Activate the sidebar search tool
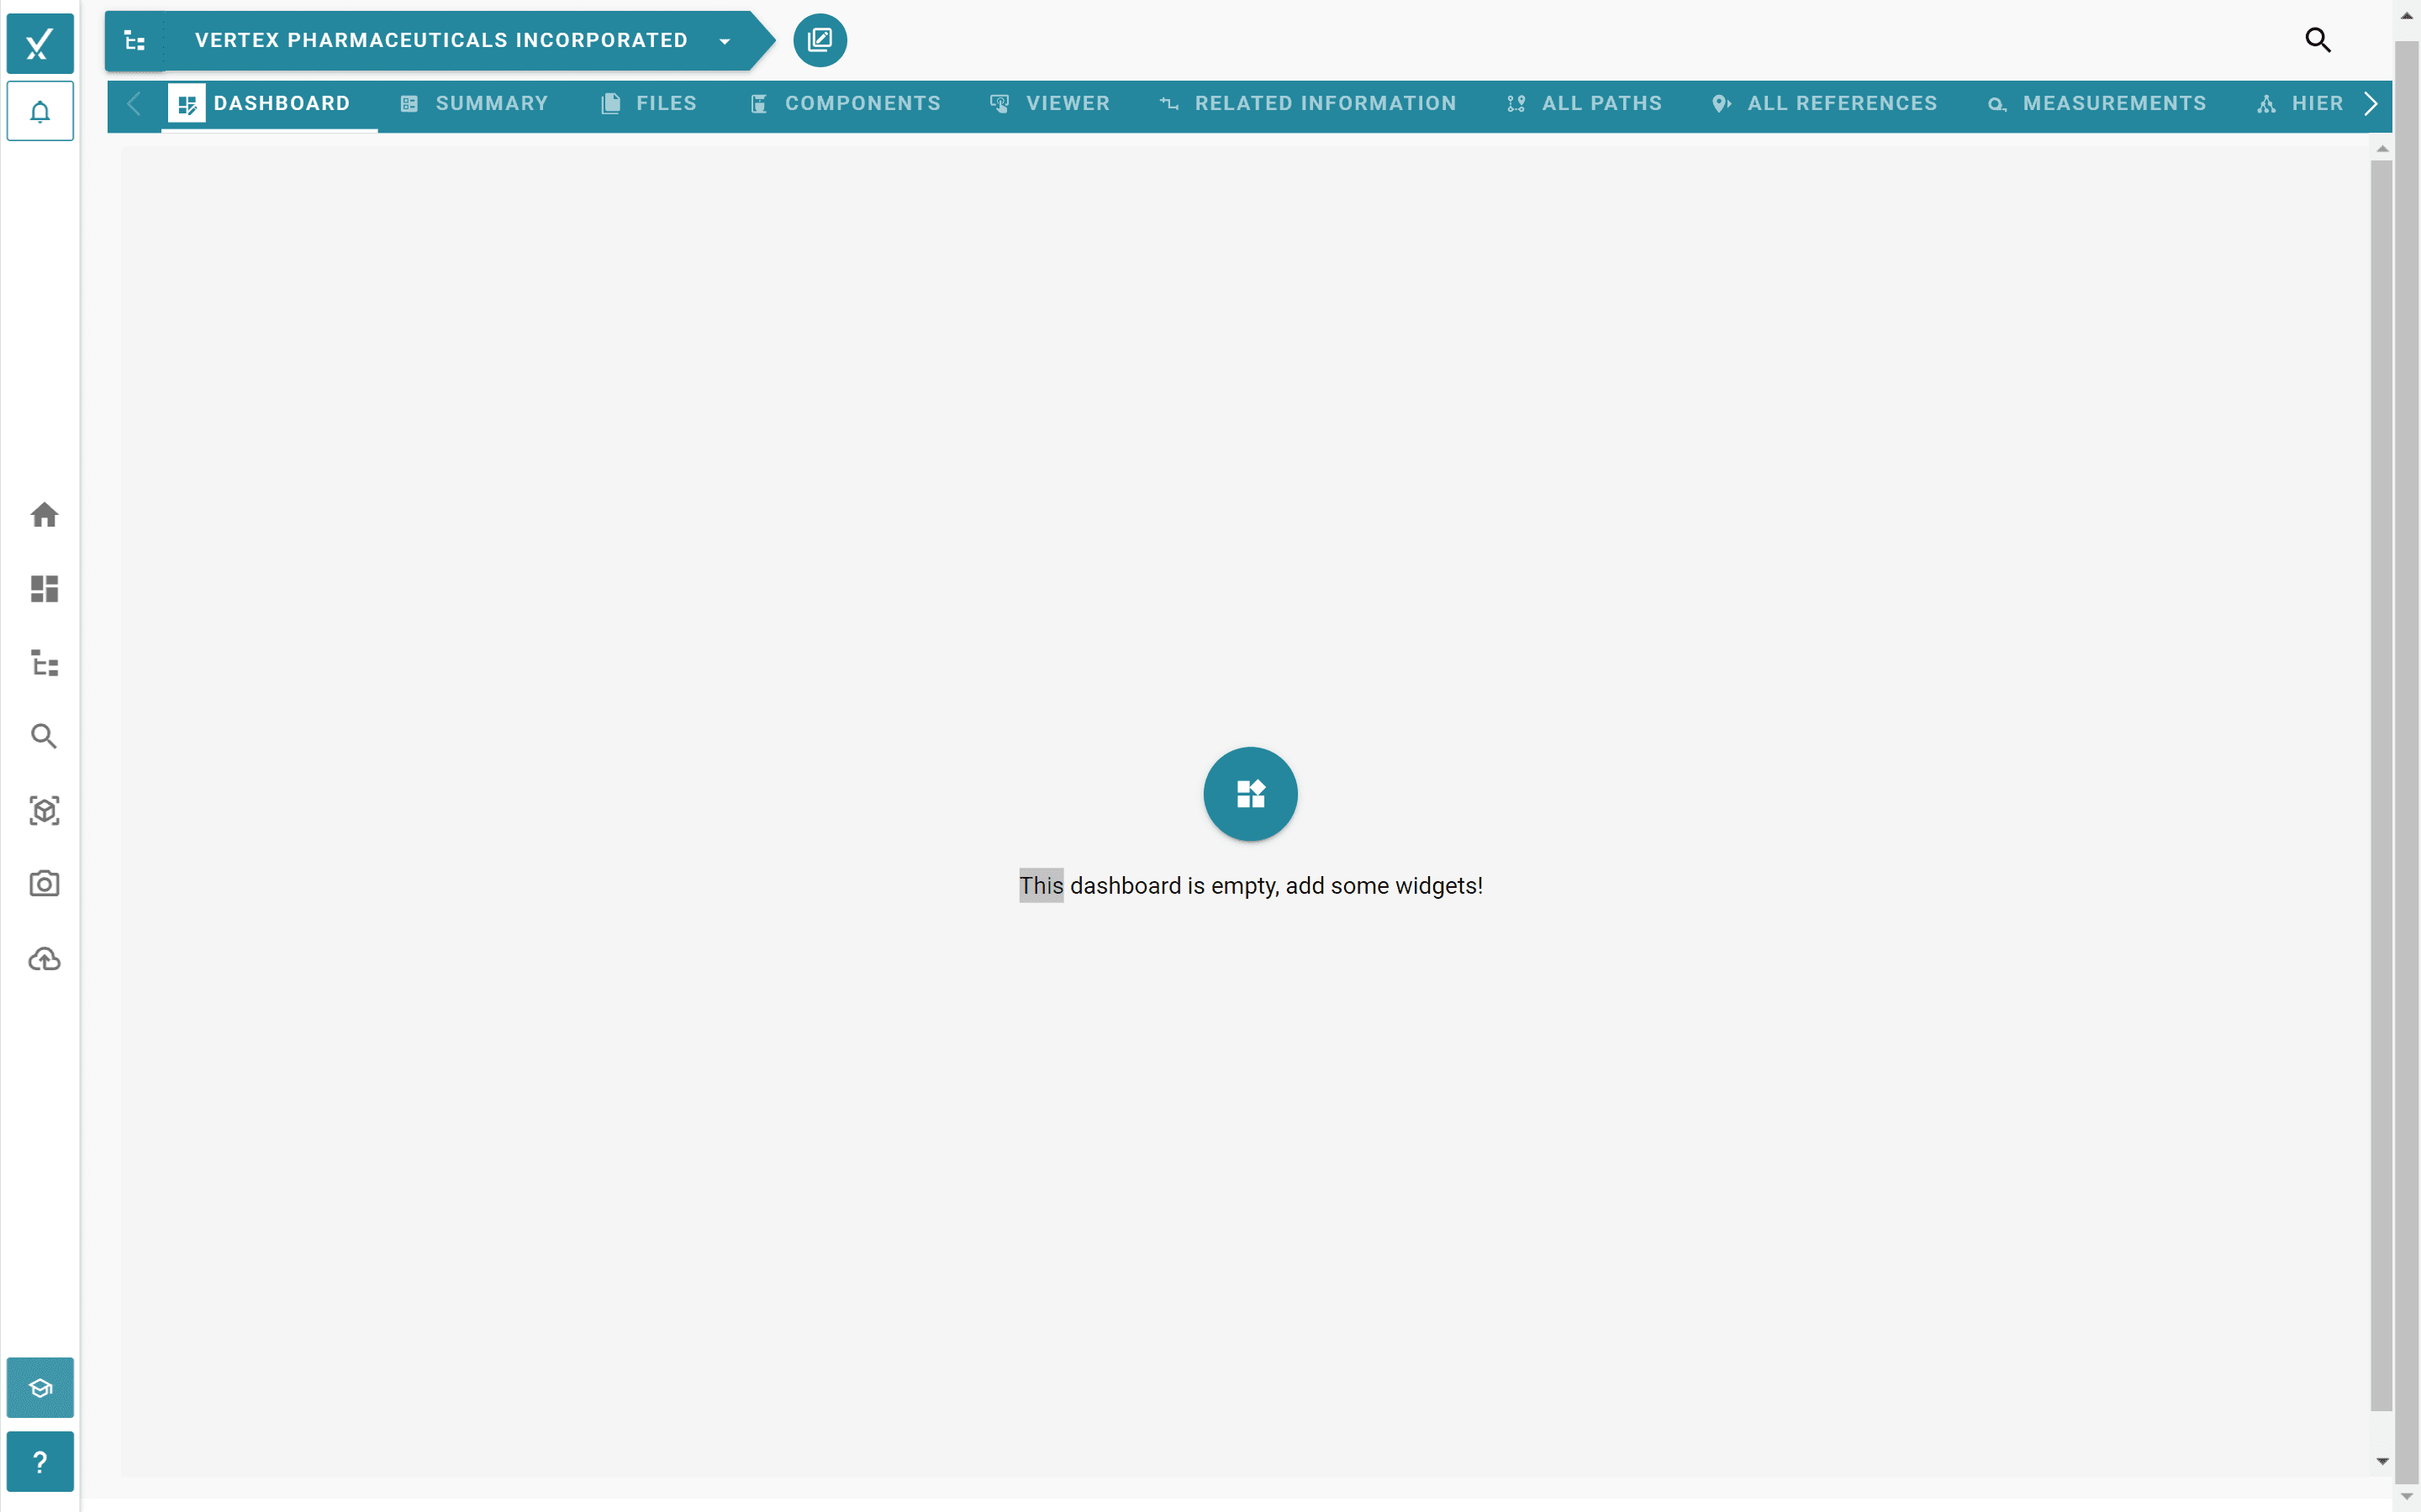The image size is (2421, 1512). [43, 737]
